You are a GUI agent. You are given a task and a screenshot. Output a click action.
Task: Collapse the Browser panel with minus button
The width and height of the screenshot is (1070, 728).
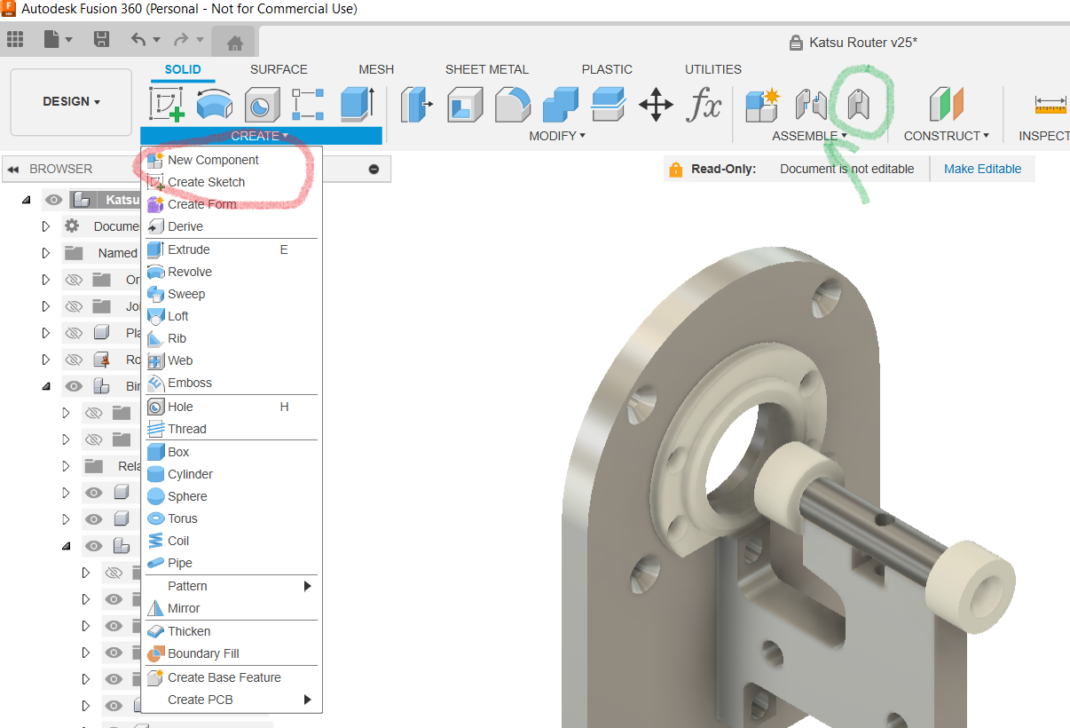pyautogui.click(x=374, y=169)
